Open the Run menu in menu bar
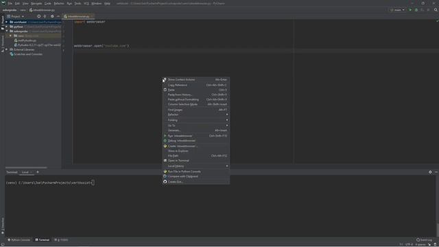The height and width of the screenshot is (247, 439). [x=69, y=3]
